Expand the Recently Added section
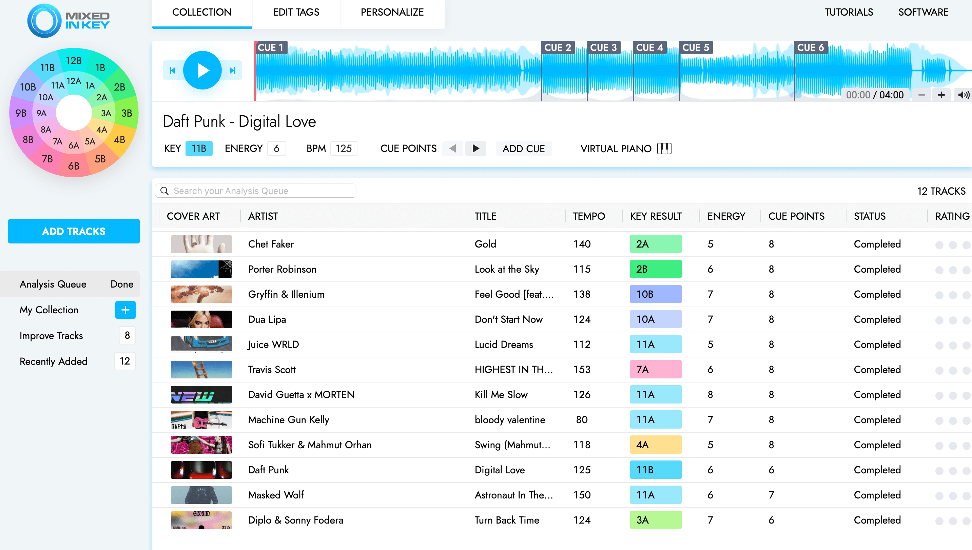Viewport: 972px width, 550px height. tap(53, 361)
